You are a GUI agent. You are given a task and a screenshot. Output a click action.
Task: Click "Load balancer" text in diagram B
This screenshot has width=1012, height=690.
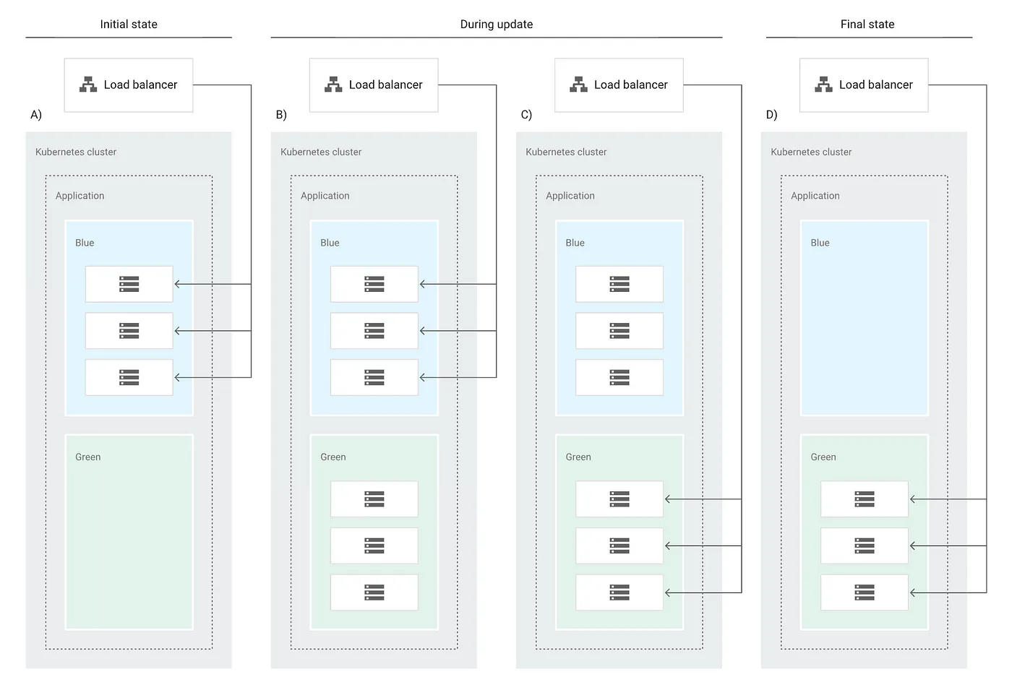pos(385,85)
